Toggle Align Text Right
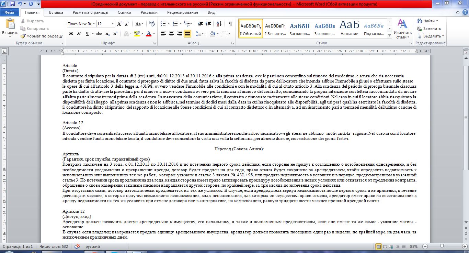This screenshot has width=469, height=253. (x=179, y=34)
